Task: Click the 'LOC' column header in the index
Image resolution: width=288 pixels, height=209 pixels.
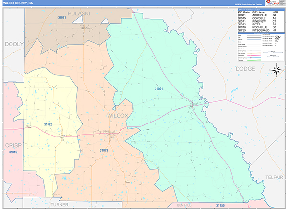Action: pyautogui.click(x=275, y=12)
